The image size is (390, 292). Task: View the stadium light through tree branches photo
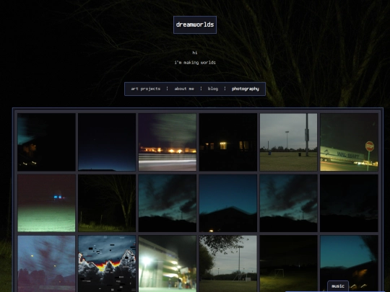tap(227, 264)
